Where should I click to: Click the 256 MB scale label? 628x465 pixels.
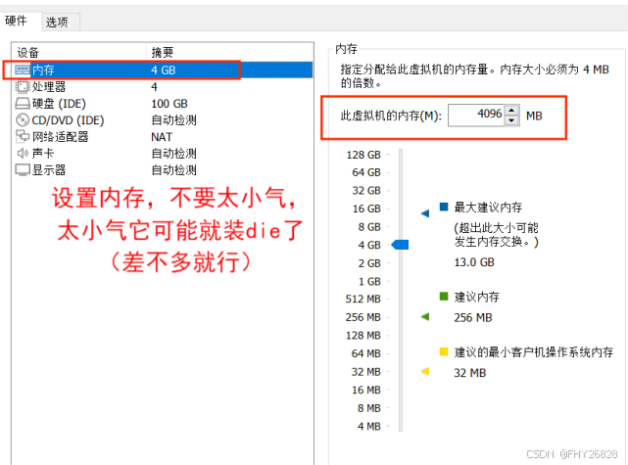(363, 317)
